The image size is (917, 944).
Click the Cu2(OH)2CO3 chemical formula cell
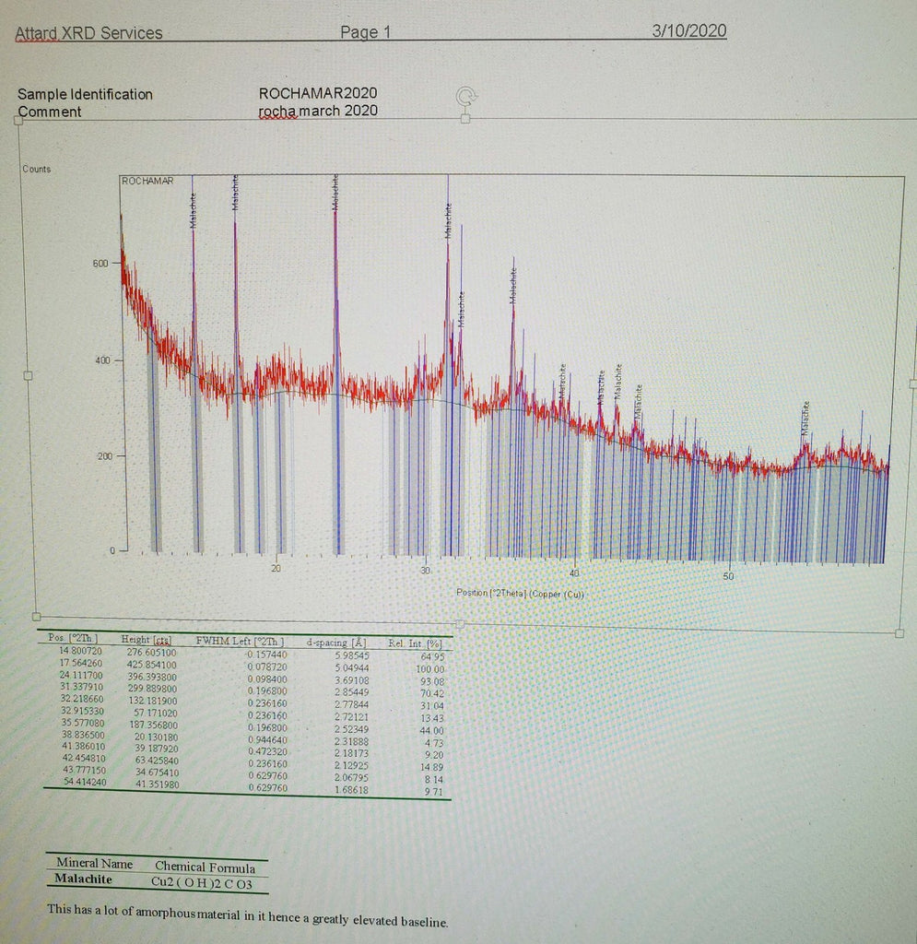tap(202, 882)
